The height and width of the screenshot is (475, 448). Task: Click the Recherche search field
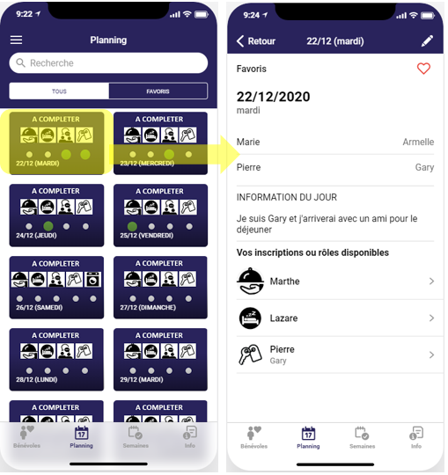(108, 63)
